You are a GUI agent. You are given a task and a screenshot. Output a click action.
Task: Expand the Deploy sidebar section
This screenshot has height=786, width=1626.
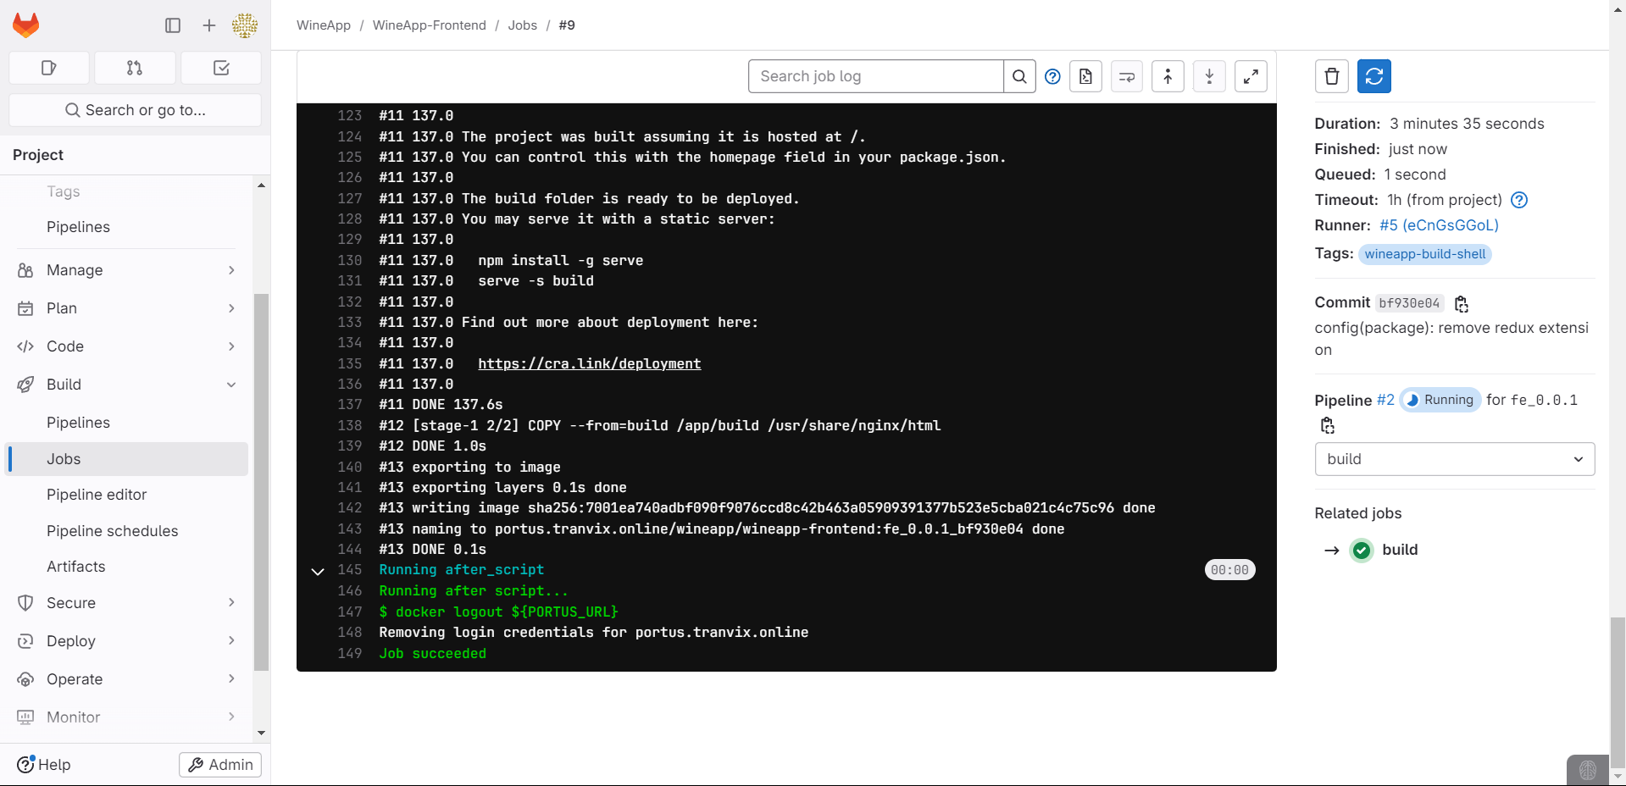coord(231,641)
